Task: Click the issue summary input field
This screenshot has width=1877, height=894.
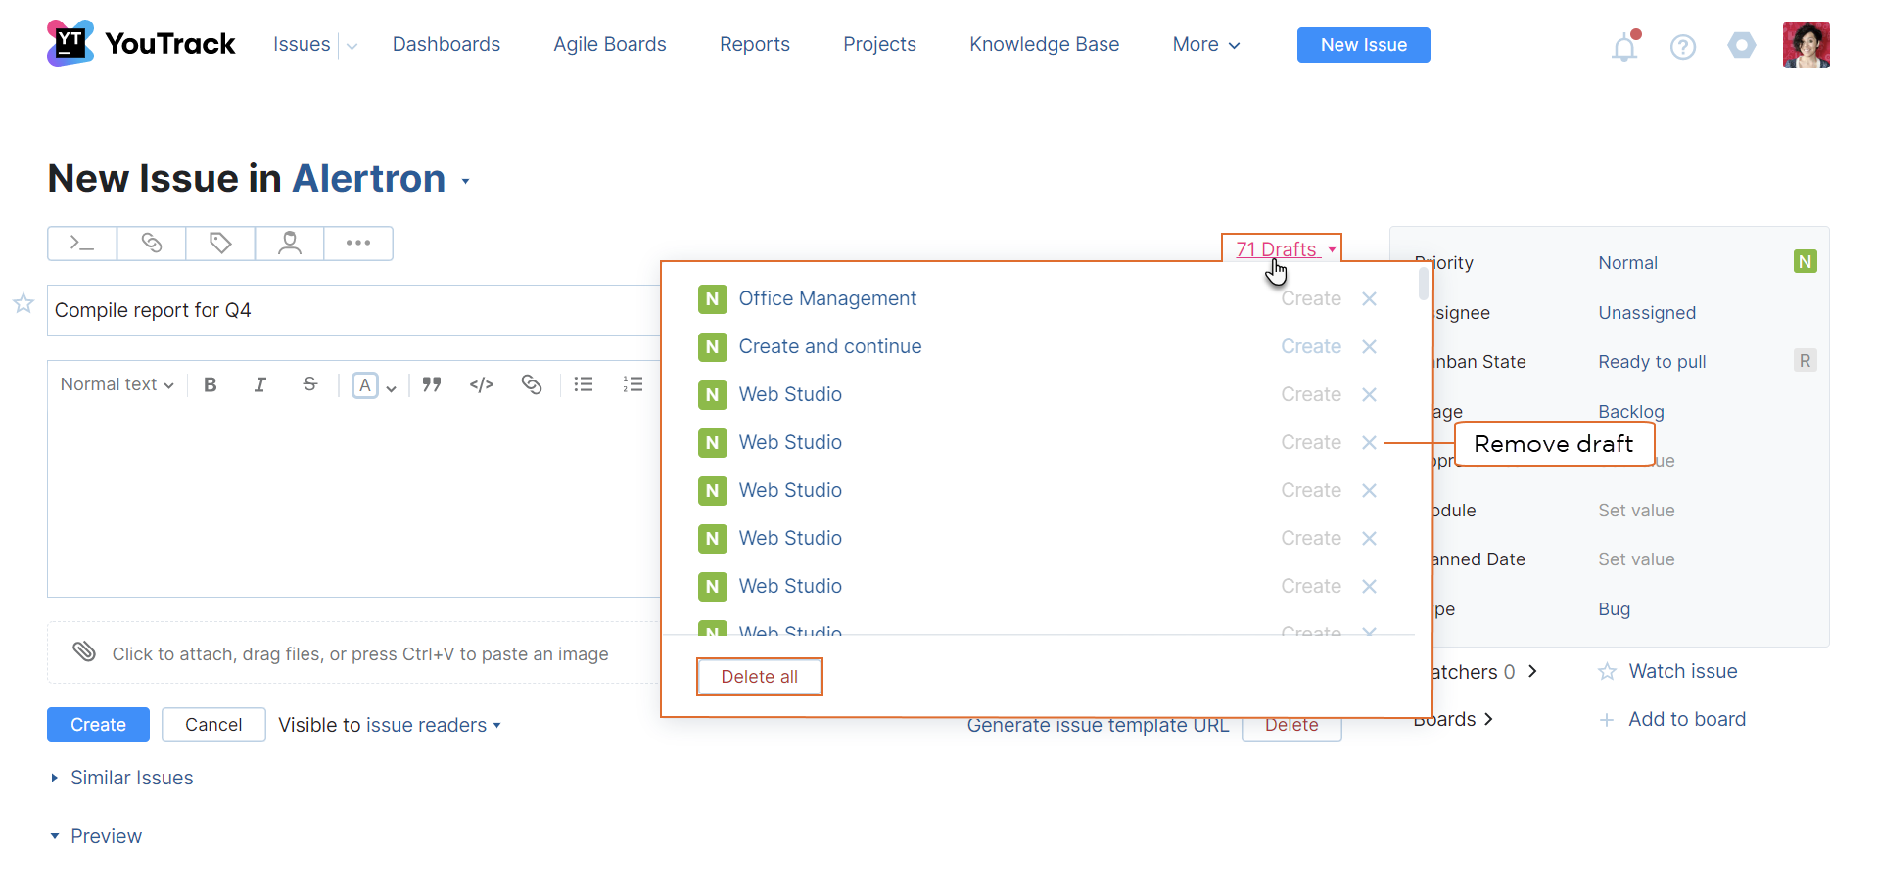Action: coord(352,310)
